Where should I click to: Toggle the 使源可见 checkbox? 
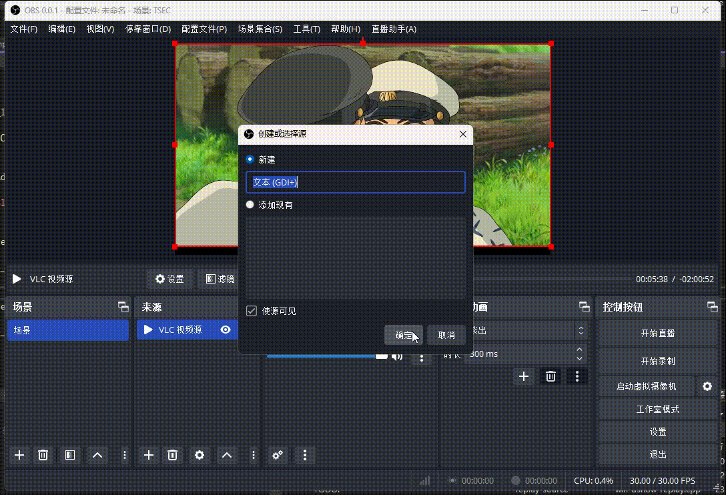[x=252, y=311]
